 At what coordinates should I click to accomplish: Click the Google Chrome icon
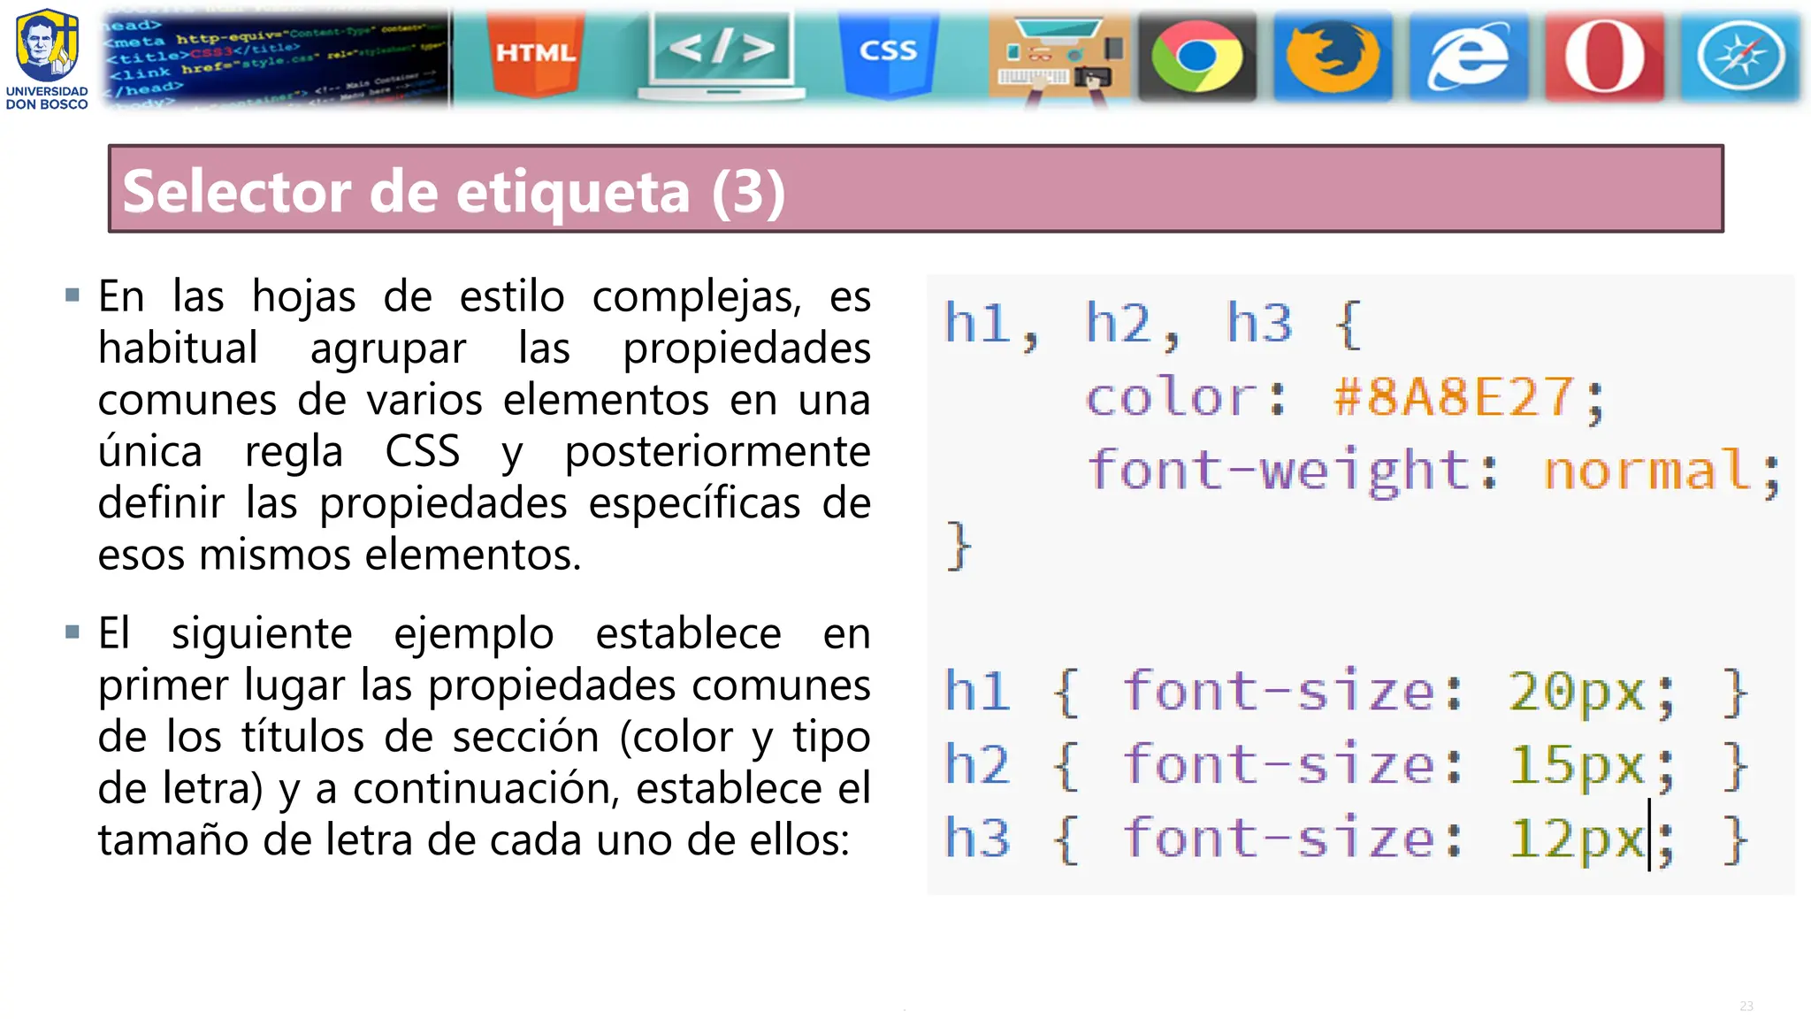[x=1197, y=57]
